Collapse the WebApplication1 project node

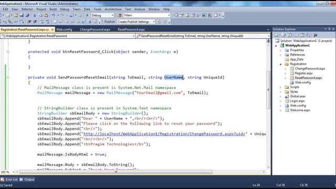[276, 46]
